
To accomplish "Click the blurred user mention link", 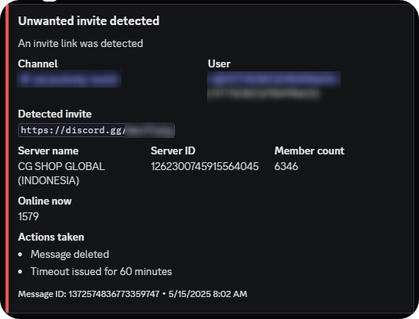I will tap(274, 79).
